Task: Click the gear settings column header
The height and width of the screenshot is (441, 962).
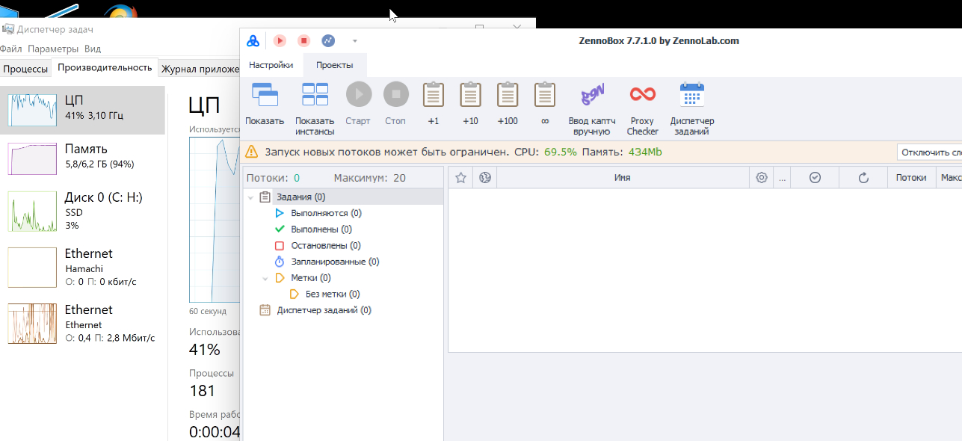Action: point(762,177)
